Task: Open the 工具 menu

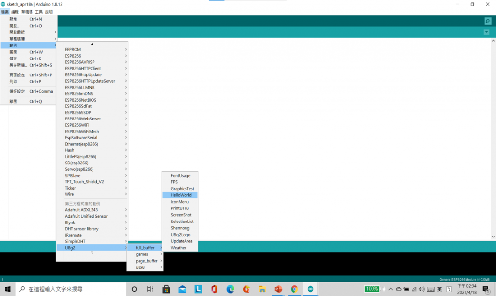Action: pos(39,12)
